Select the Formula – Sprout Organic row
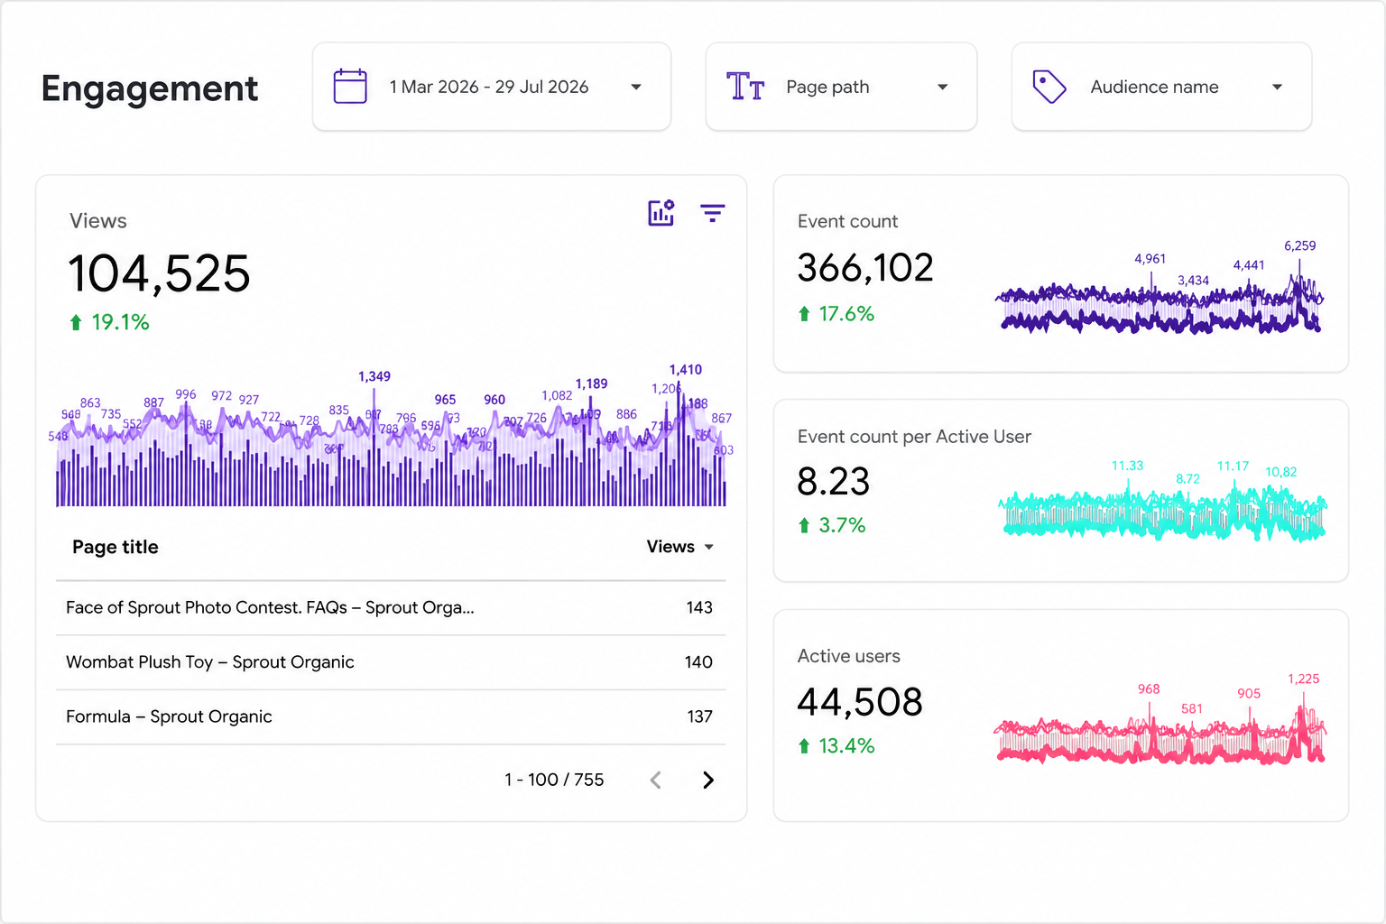Screen dimensions: 1386x924 coord(391,716)
